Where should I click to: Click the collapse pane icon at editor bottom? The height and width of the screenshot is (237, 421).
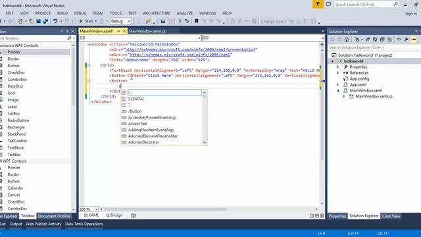click(322, 216)
